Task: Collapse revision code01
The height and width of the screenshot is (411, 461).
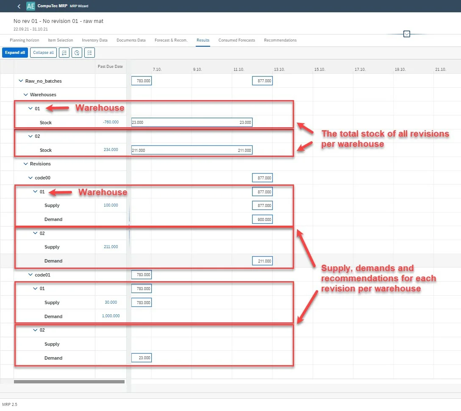Action: point(30,275)
